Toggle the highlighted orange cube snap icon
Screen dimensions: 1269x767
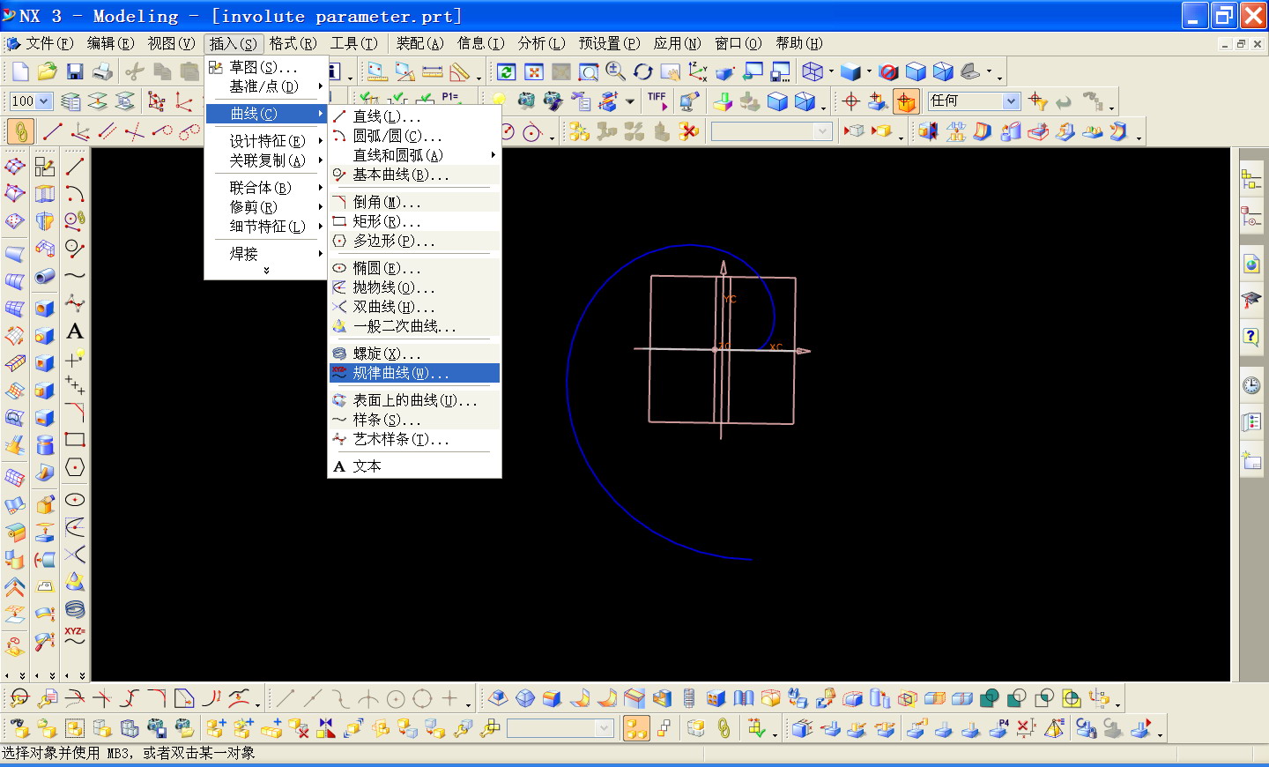906,101
